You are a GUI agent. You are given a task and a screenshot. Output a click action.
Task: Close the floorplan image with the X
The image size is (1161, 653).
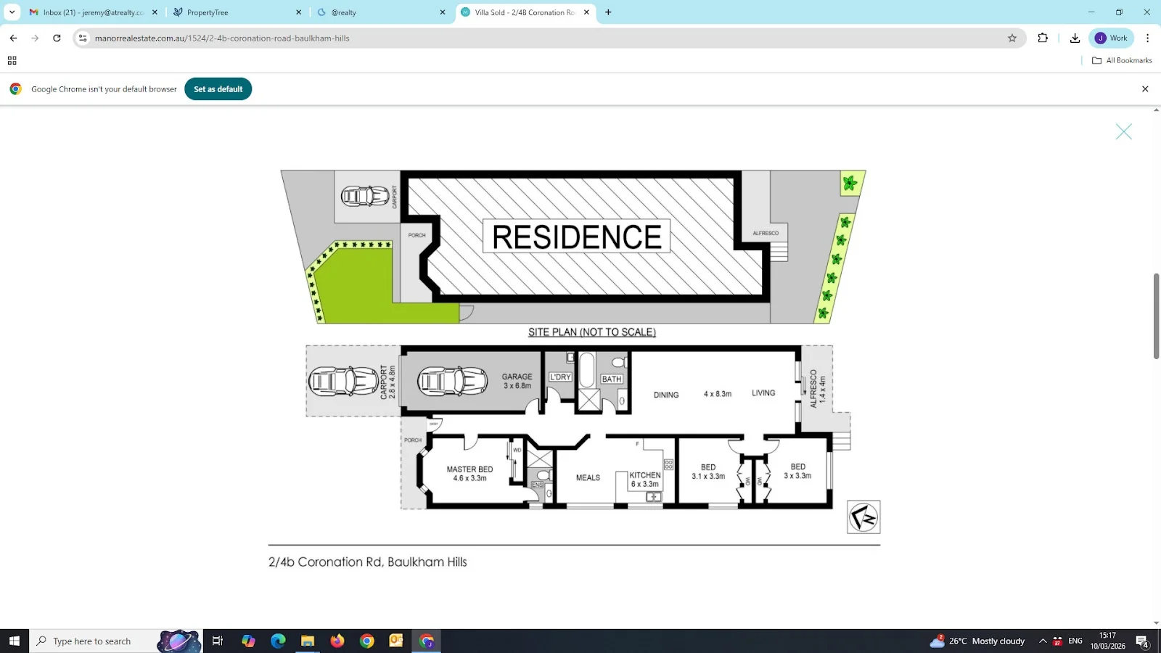[1123, 131]
